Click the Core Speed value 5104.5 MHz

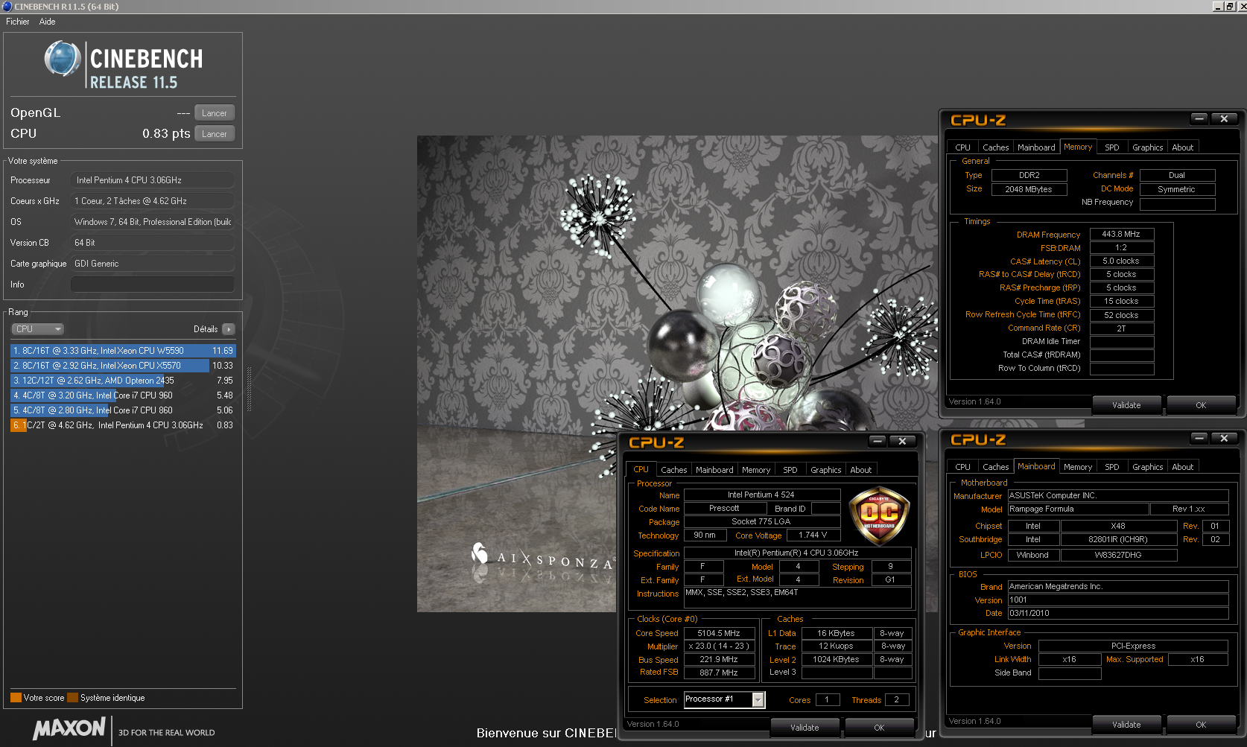[718, 633]
